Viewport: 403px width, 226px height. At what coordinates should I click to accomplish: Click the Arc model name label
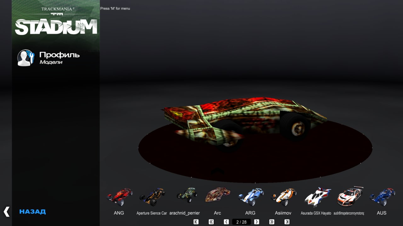coord(218,213)
